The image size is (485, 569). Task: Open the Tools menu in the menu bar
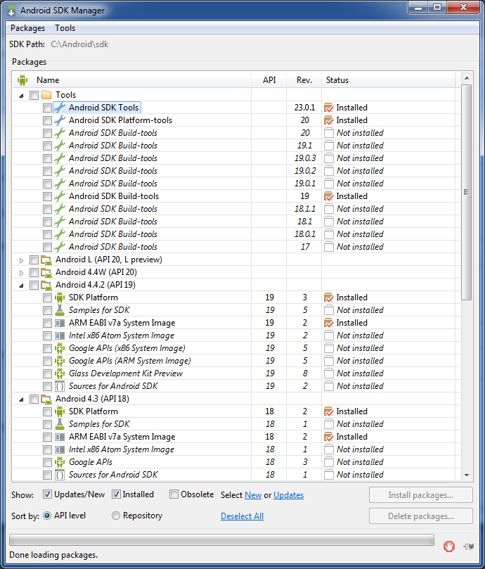coord(65,28)
